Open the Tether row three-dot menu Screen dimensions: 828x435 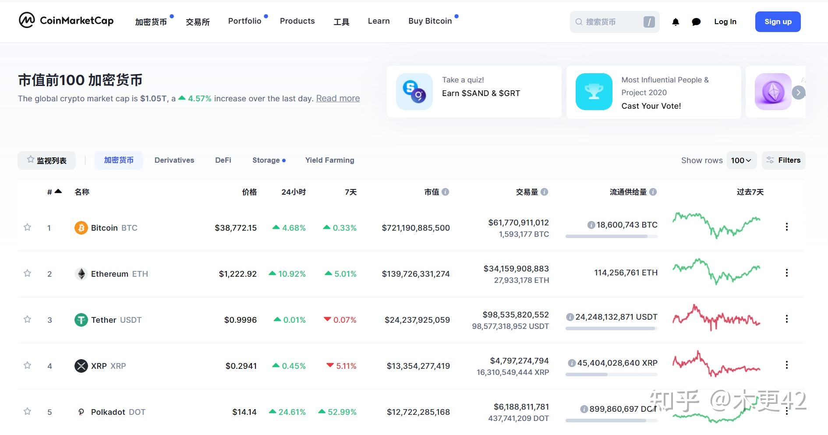[x=787, y=319]
